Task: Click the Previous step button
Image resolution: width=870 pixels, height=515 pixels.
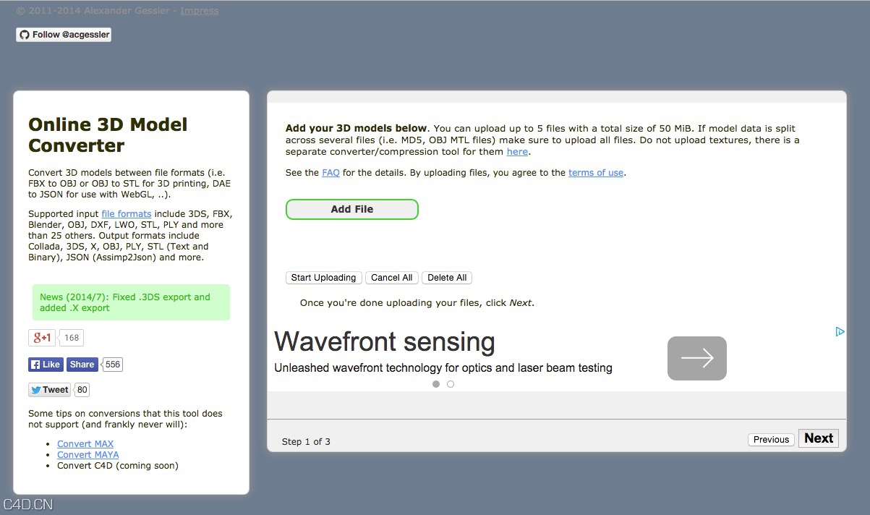Action: click(771, 440)
